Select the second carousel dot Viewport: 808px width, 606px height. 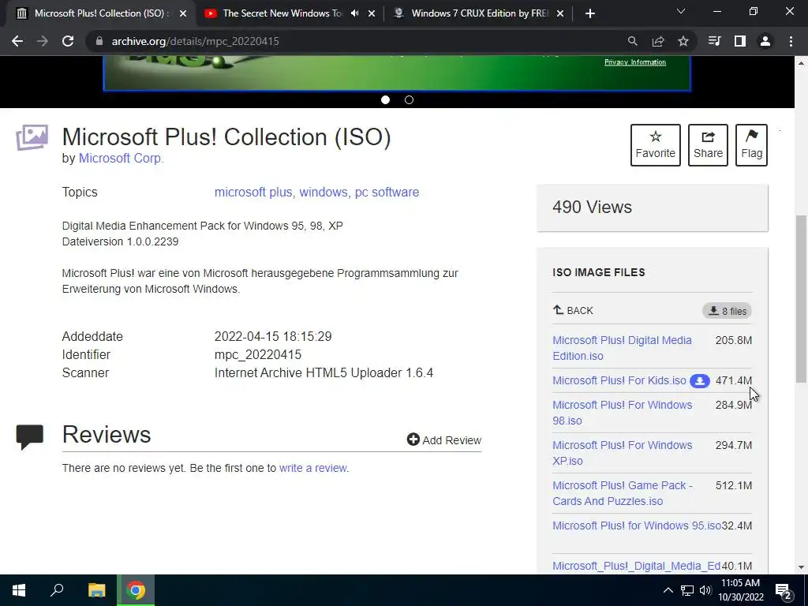410,100
